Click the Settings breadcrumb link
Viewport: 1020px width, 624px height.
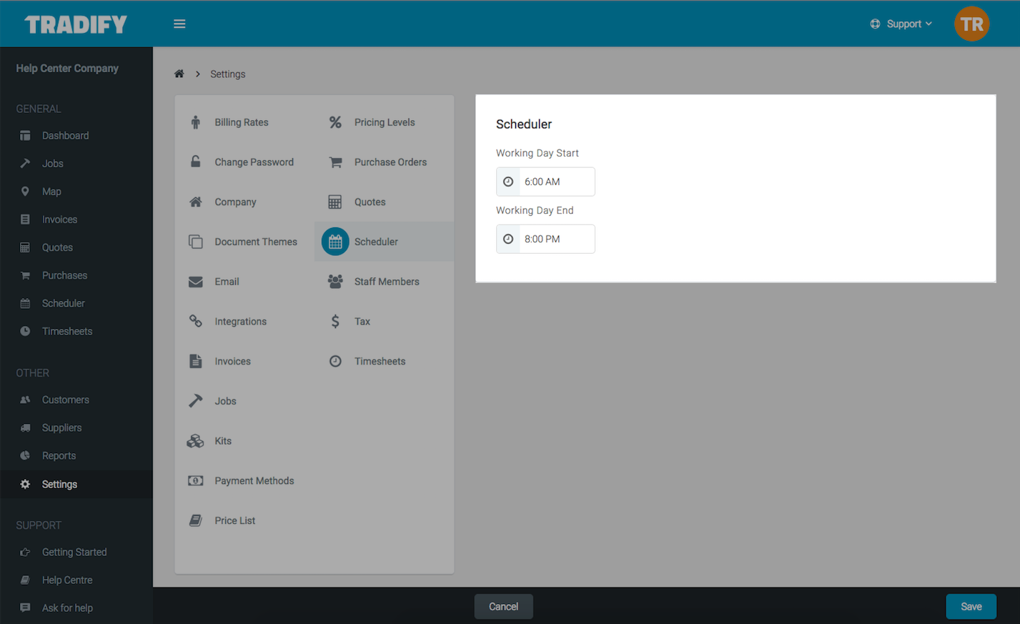[x=227, y=74]
